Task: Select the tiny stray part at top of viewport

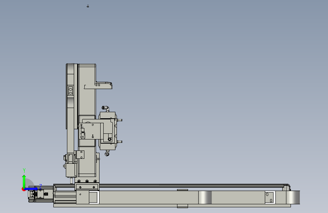Action: [88, 6]
